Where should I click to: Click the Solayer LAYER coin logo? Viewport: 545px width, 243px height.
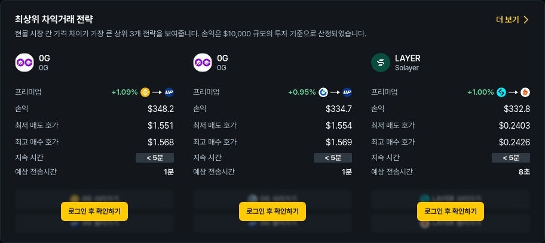(x=380, y=63)
